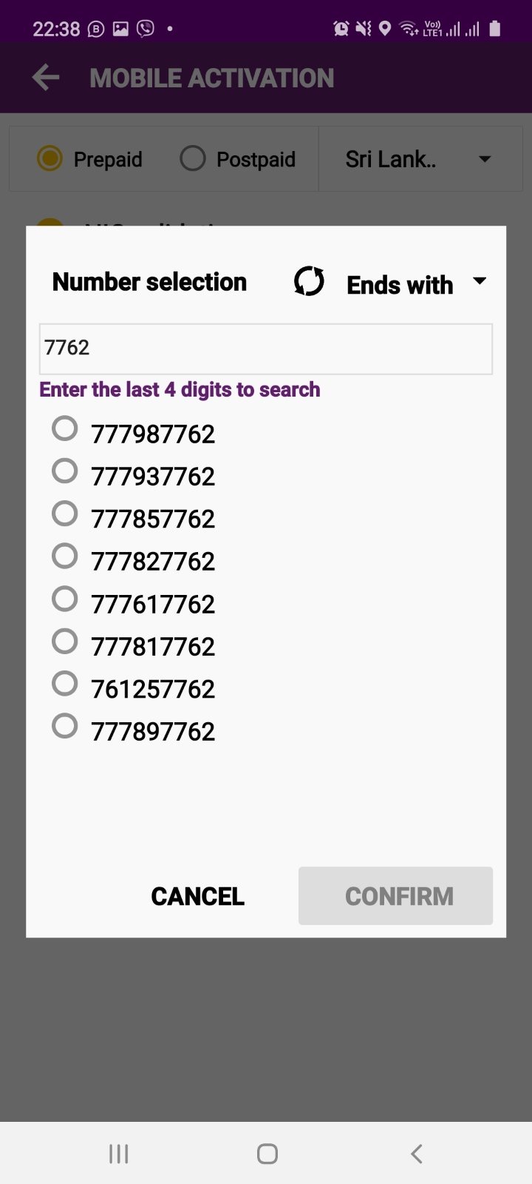Tap the Android back navigation icon
Screen dimensions: 532x1184
point(417,1154)
